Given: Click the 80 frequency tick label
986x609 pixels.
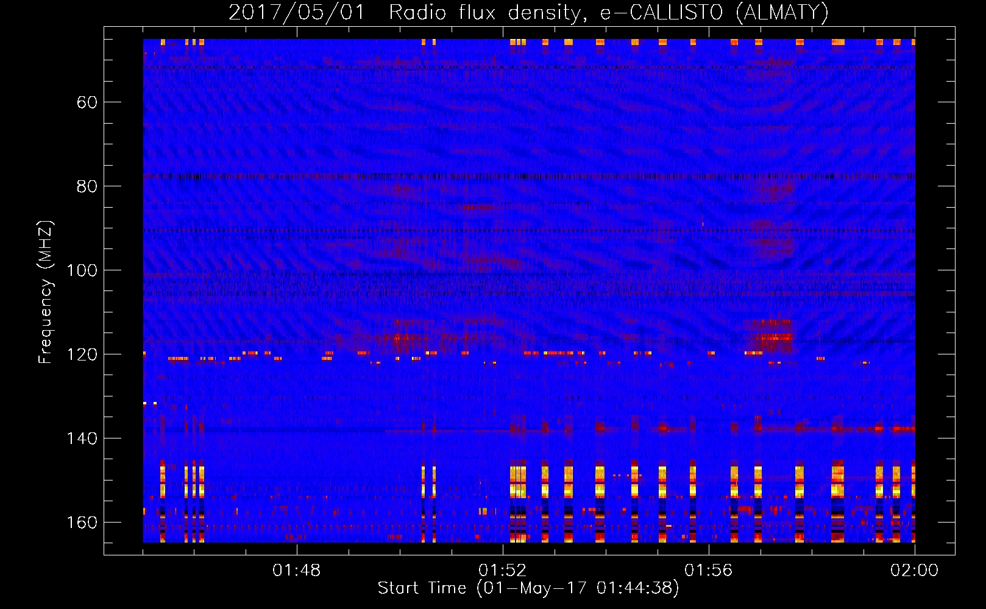Looking at the screenshot, I should (x=87, y=186).
